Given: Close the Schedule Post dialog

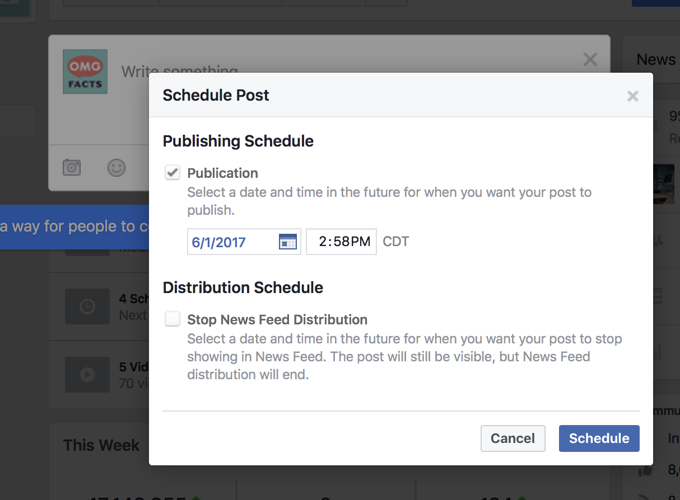Looking at the screenshot, I should [x=633, y=96].
